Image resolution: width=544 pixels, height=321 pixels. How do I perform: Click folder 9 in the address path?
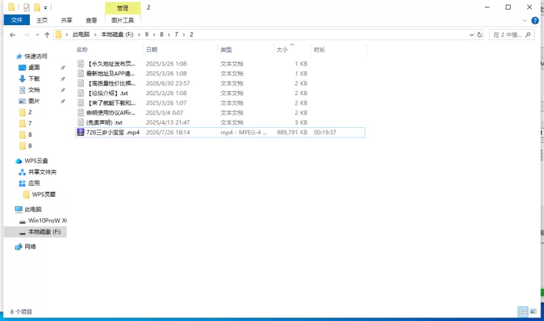[147, 35]
